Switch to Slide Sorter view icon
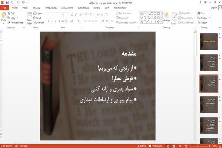Image resolution: width=222 pixels, height=148 pixels. pyautogui.click(x=174, y=146)
